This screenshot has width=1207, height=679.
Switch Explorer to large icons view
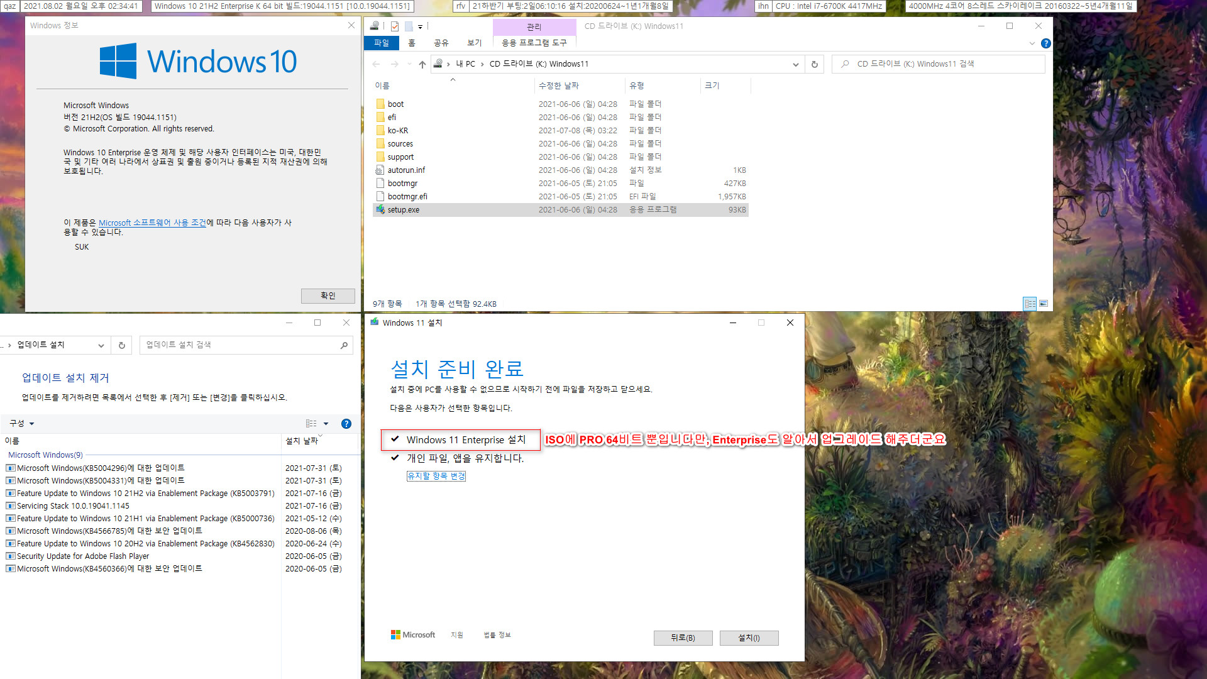[1044, 304]
